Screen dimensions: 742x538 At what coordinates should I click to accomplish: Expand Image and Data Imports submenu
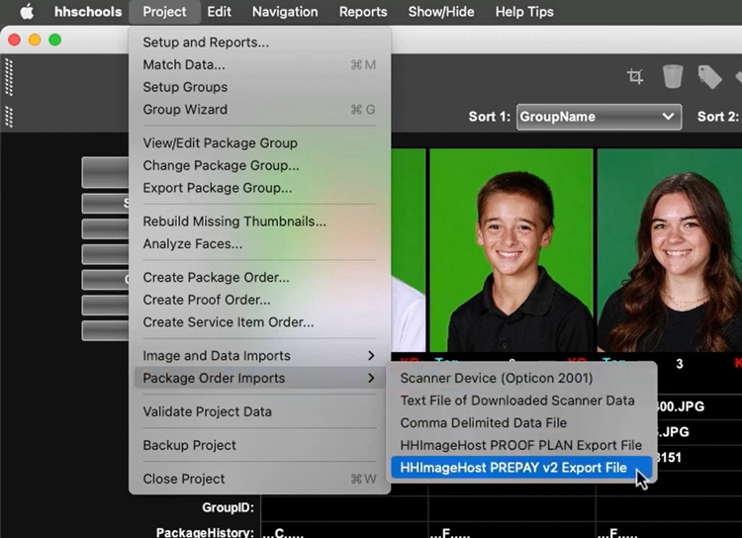(x=259, y=355)
